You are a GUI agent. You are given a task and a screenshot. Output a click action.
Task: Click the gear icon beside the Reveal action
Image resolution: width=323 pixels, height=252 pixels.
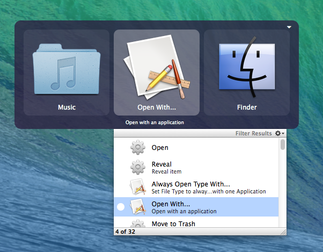point(138,167)
